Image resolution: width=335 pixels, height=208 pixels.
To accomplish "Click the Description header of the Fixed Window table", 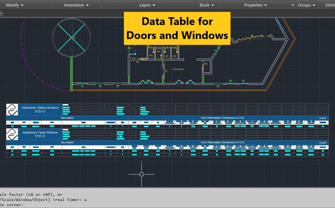I will [67, 142].
